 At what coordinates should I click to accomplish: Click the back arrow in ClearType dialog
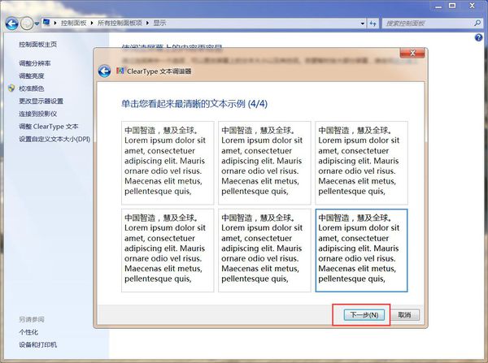[x=104, y=71]
